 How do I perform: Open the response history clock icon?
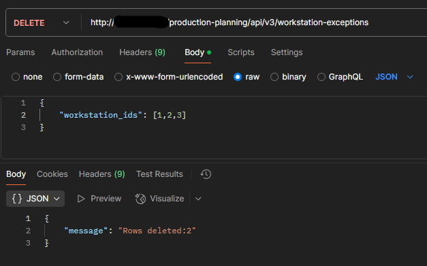point(206,174)
